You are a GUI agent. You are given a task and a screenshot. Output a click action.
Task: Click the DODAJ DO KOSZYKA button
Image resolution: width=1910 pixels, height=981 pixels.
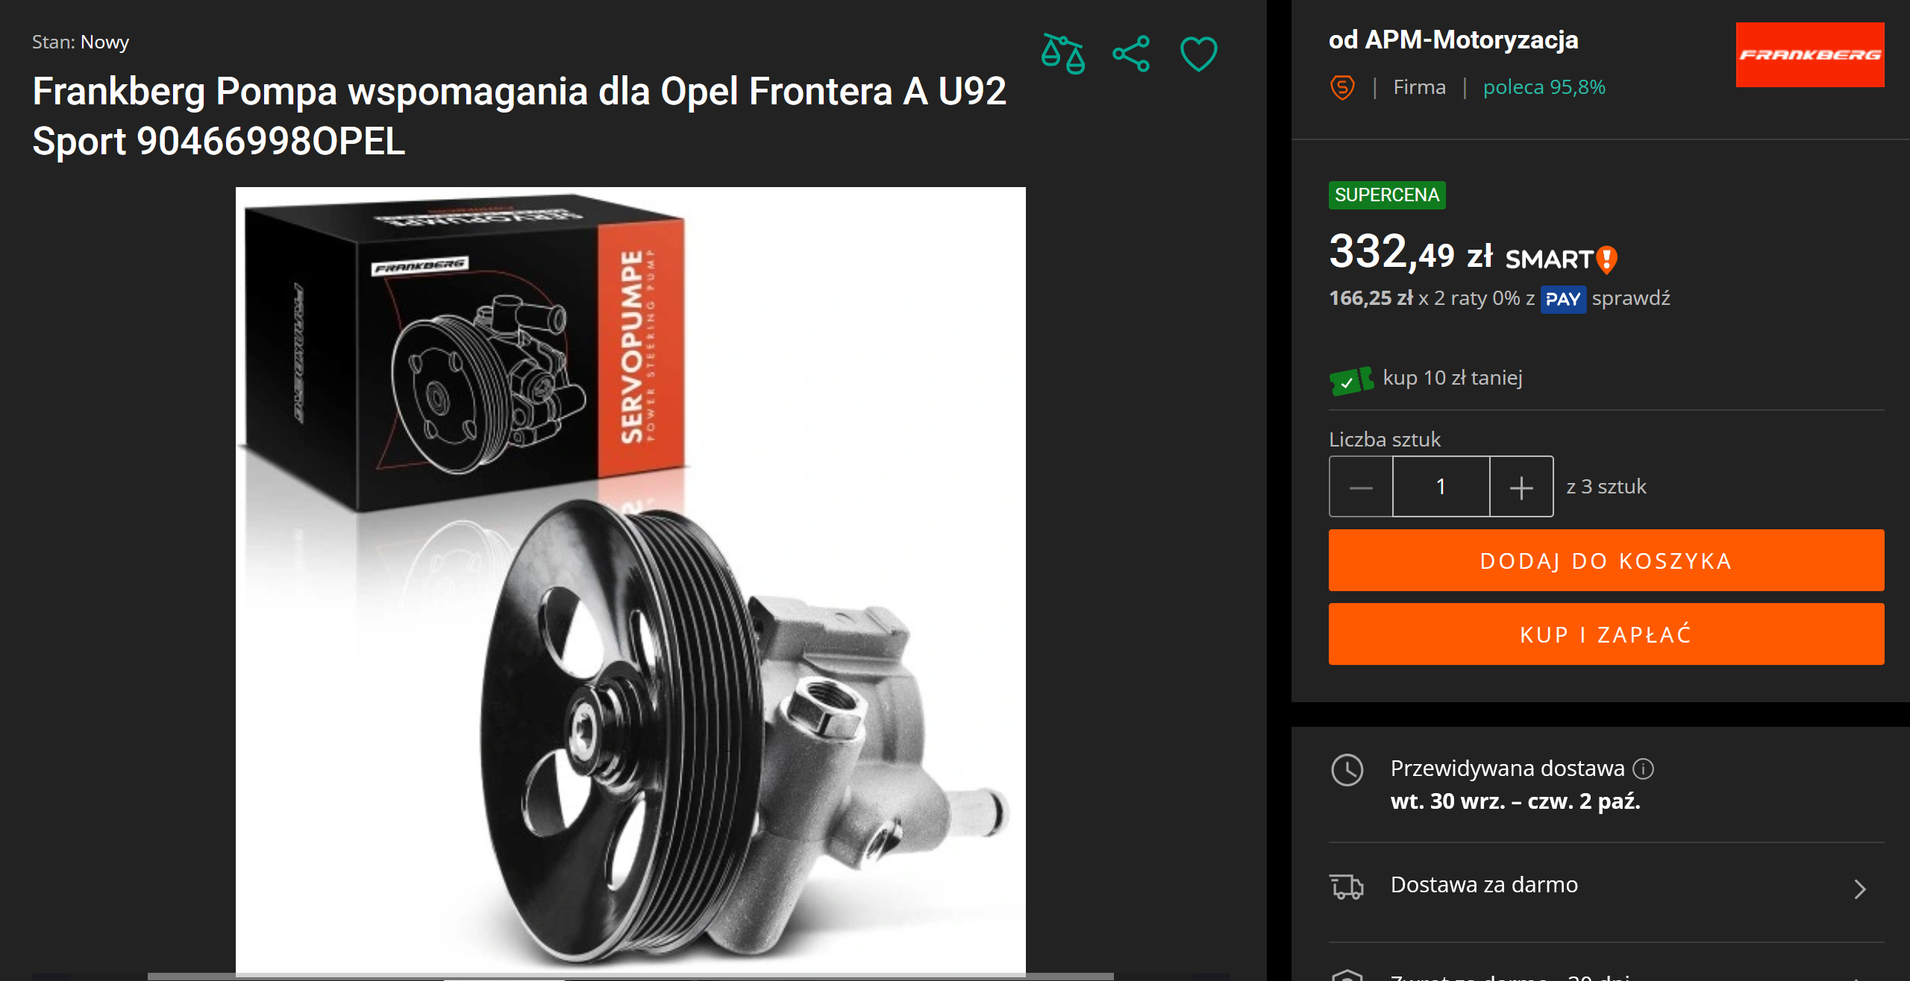point(1606,561)
